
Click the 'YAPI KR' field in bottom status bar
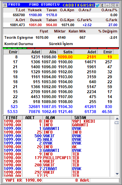click(13, 180)
